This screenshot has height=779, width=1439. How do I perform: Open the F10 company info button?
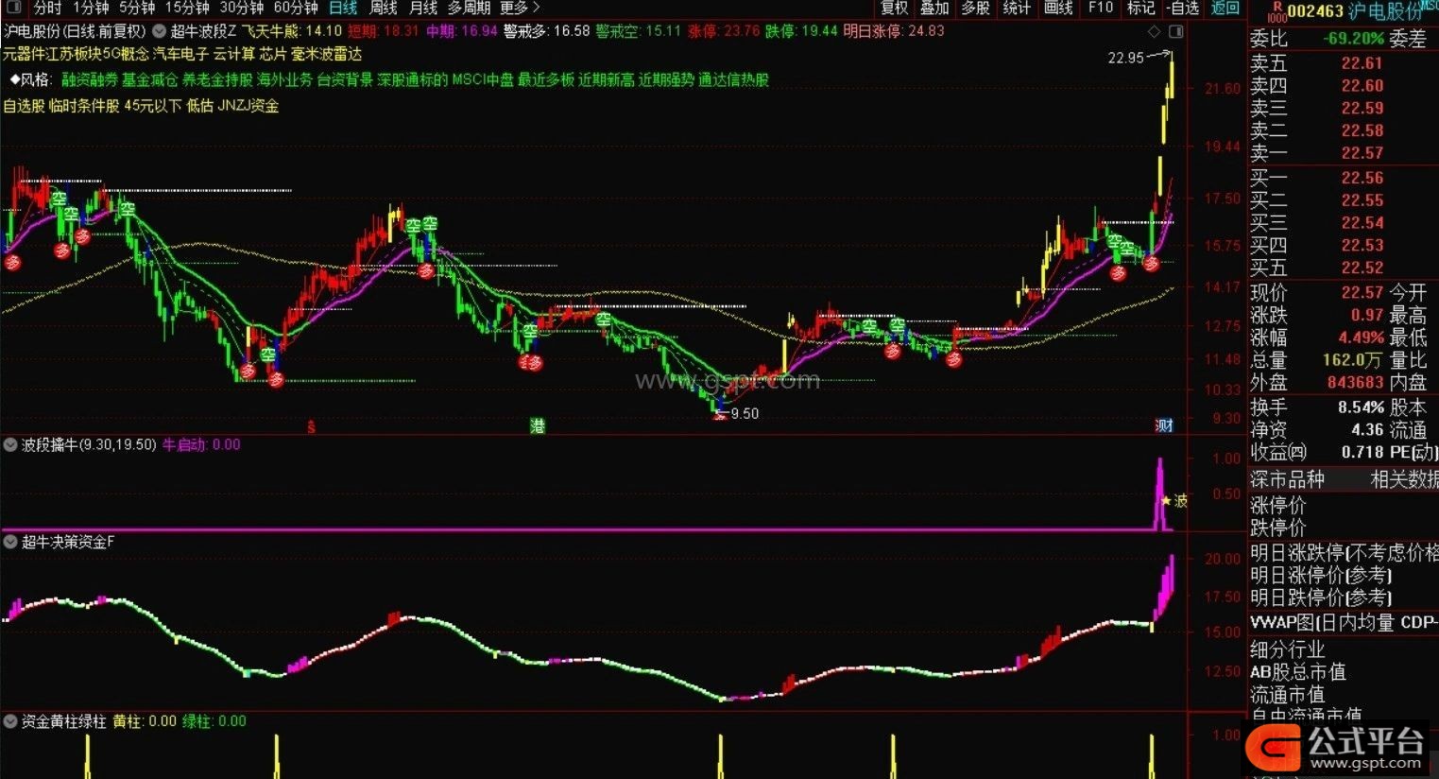tap(1100, 8)
